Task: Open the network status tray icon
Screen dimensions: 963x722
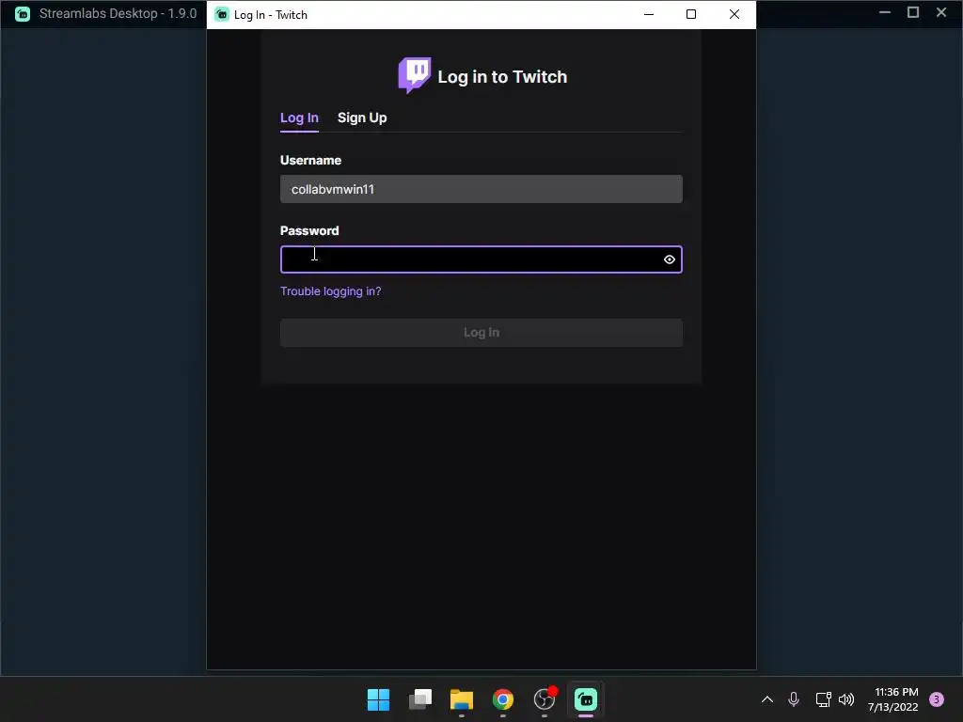Action: point(823,699)
